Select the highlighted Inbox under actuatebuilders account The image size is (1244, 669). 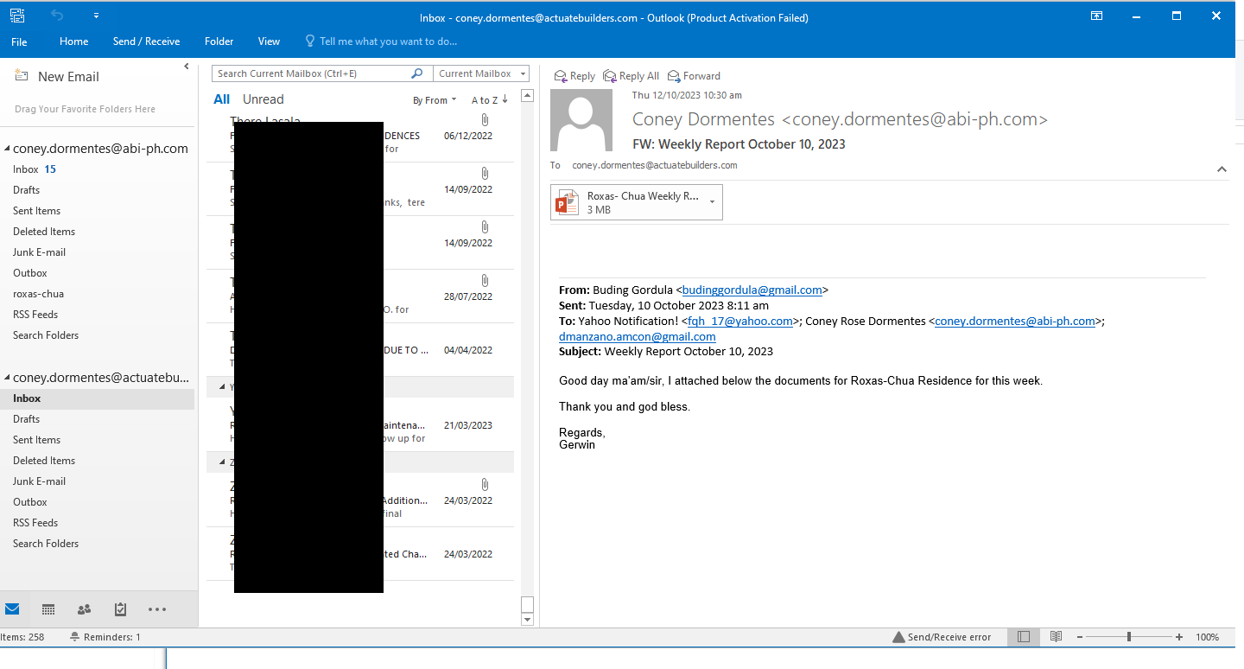97,398
